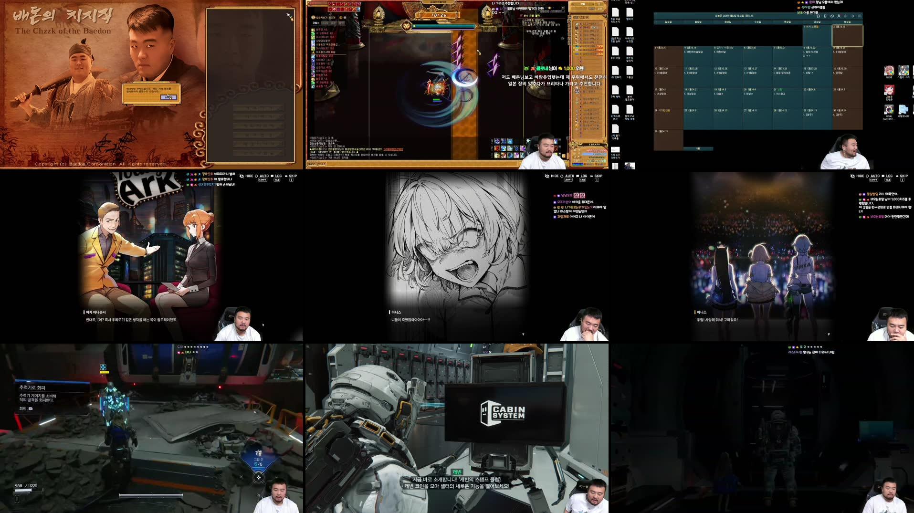914x513 pixels.
Task: Click the refresh icon in the calendar toolbar
Action: (x=818, y=16)
